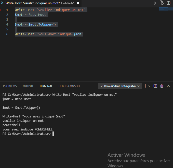Click line number 2 in the gutter
The height and width of the screenshot is (168, 173).
click(x=7, y=15)
